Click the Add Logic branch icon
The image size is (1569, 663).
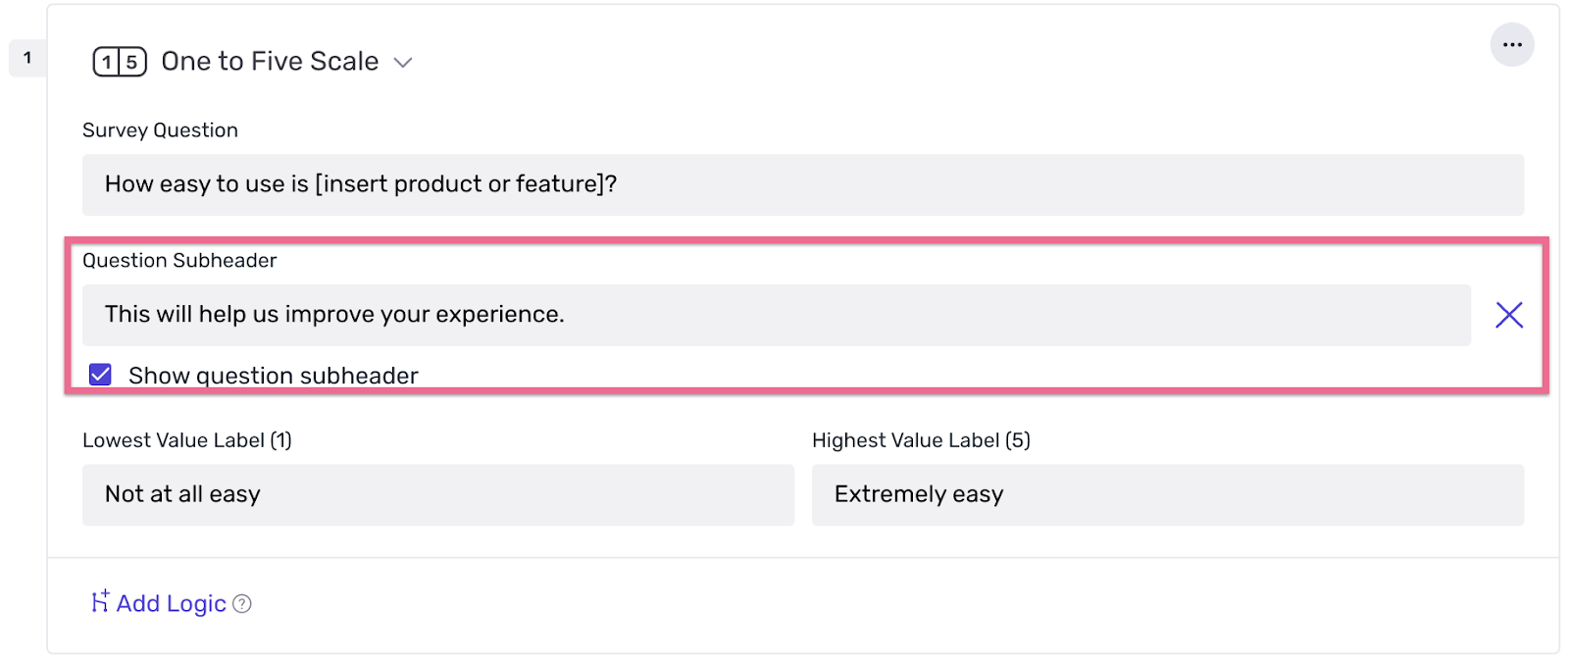coord(99,602)
